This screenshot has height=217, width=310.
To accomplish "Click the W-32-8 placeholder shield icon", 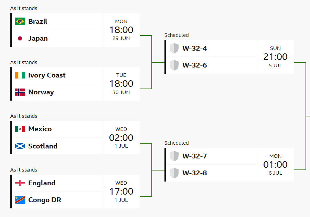I will 174,173.
